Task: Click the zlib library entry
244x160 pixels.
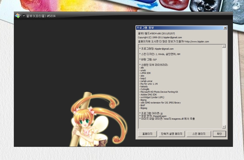Action: click(x=142, y=68)
